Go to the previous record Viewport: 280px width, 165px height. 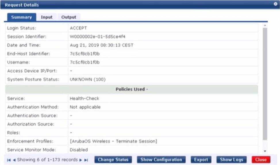coord(14,160)
